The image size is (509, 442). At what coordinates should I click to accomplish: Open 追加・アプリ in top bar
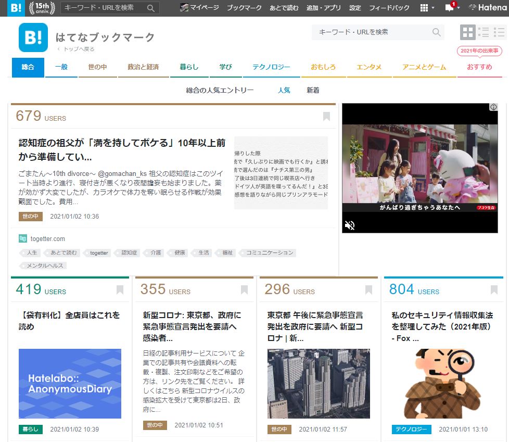[x=324, y=7]
